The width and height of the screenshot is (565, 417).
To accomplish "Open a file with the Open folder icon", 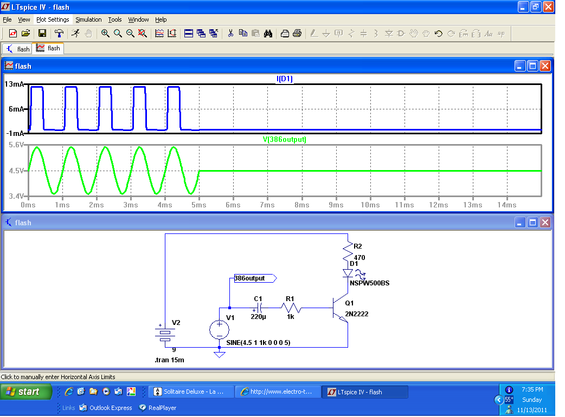I will pyautogui.click(x=25, y=34).
